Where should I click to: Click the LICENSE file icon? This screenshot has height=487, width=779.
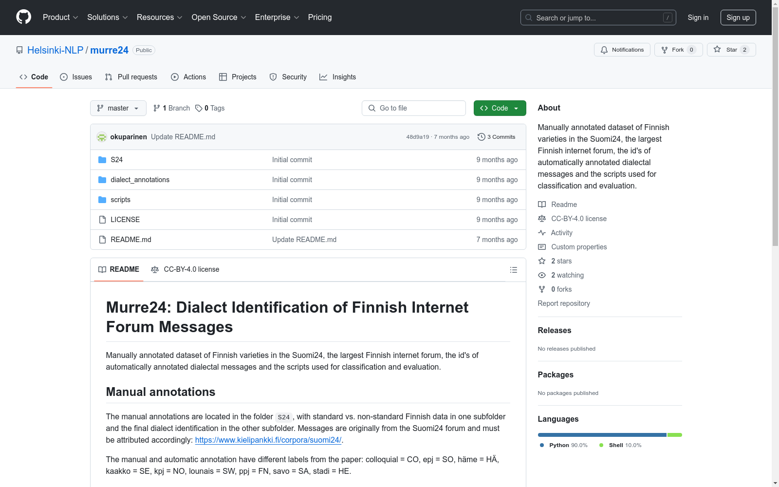[x=102, y=220]
